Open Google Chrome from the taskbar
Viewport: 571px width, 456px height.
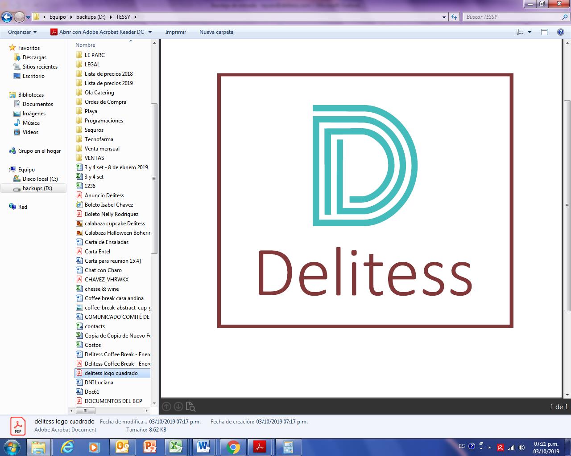233,447
